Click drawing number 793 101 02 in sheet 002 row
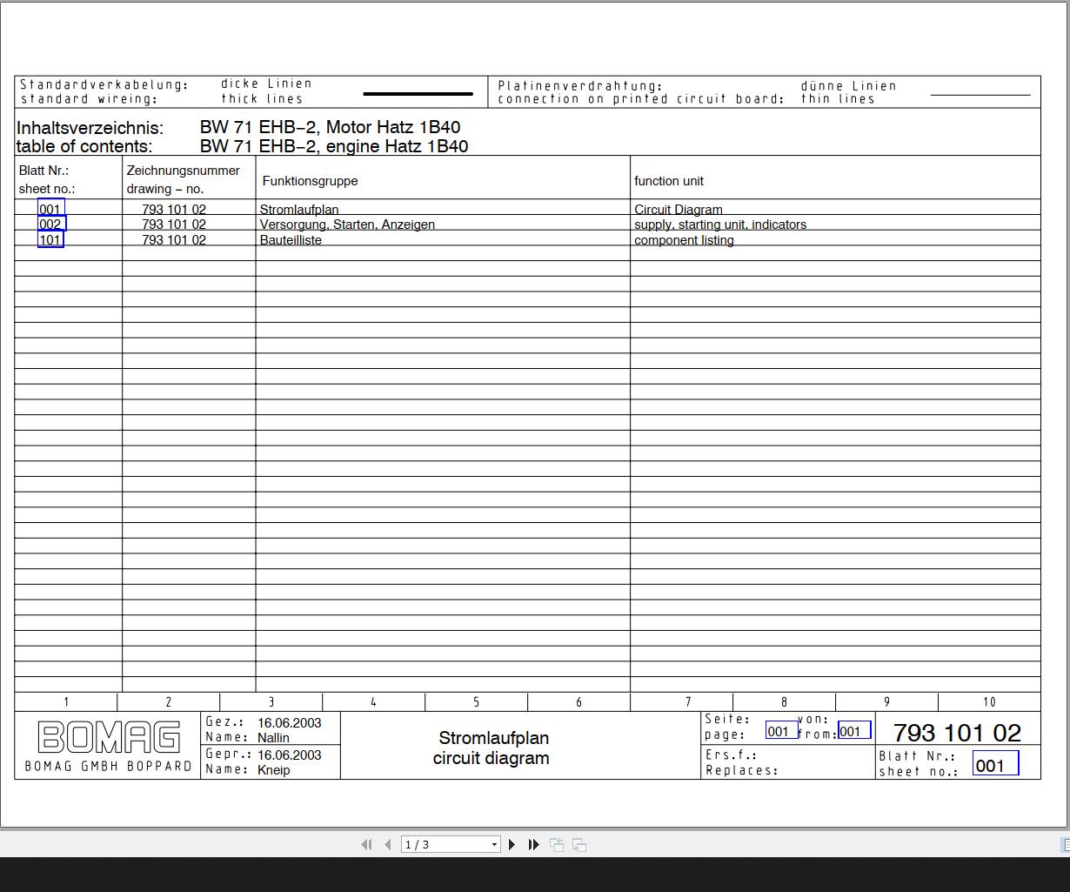The image size is (1070, 892). point(174,225)
